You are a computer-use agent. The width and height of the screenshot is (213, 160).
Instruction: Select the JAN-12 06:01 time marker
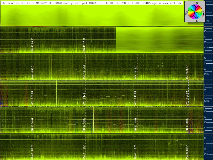click(32, 125)
